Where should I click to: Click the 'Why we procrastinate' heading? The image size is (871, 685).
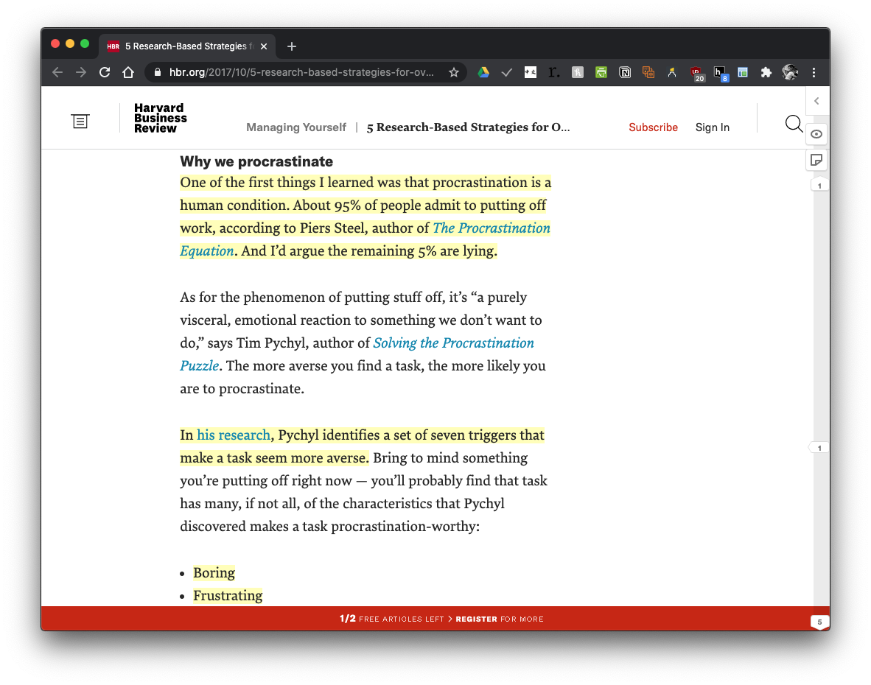click(x=256, y=161)
